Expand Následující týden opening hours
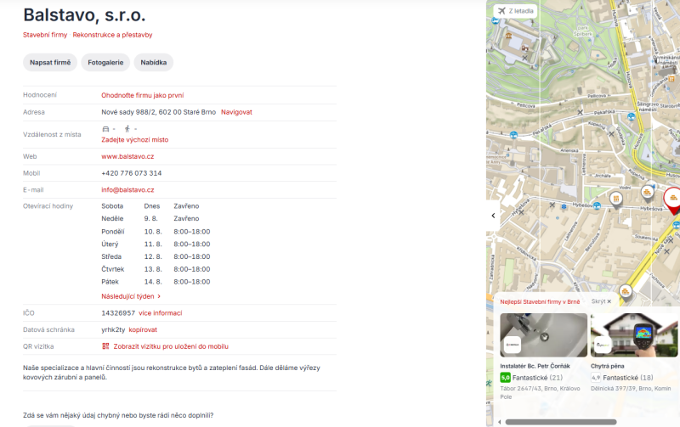 click(131, 296)
